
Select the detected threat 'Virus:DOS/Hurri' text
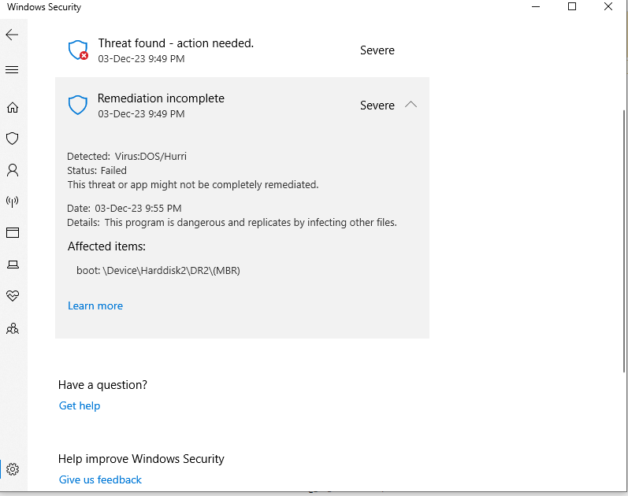pyautogui.click(x=150, y=156)
